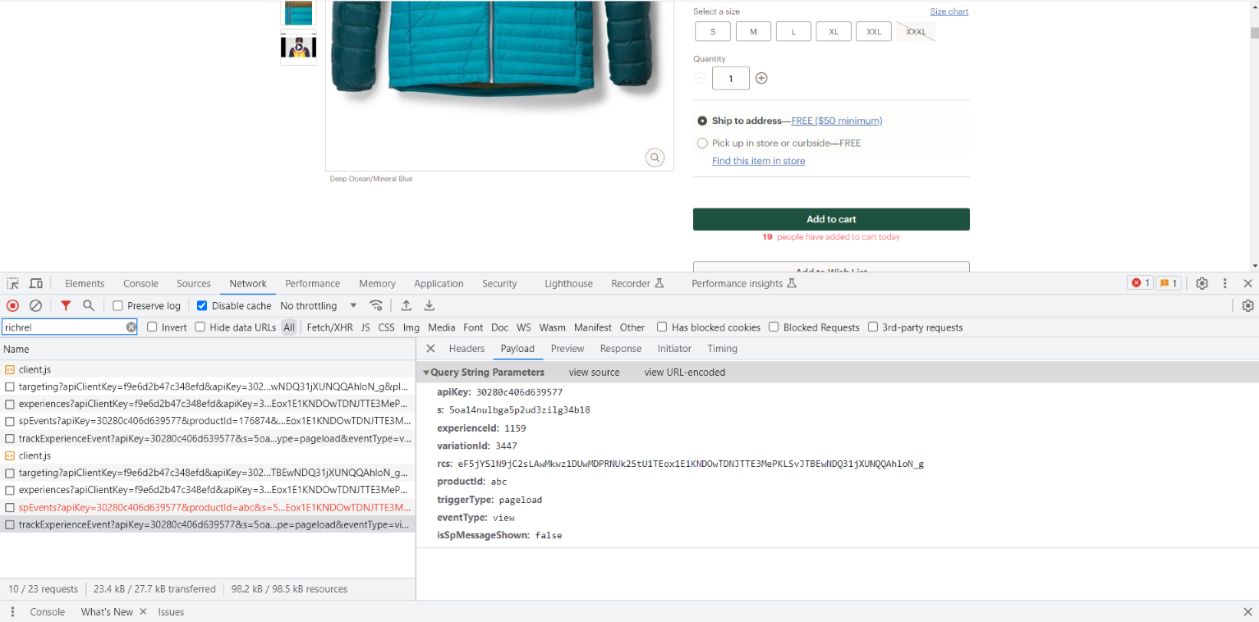The width and height of the screenshot is (1259, 622).
Task: Zoom the product image with magnifier
Action: 655,158
